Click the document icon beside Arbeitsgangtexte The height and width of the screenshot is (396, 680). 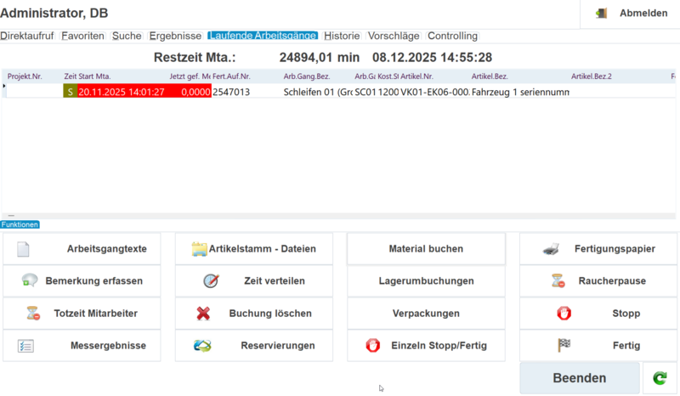(x=24, y=250)
